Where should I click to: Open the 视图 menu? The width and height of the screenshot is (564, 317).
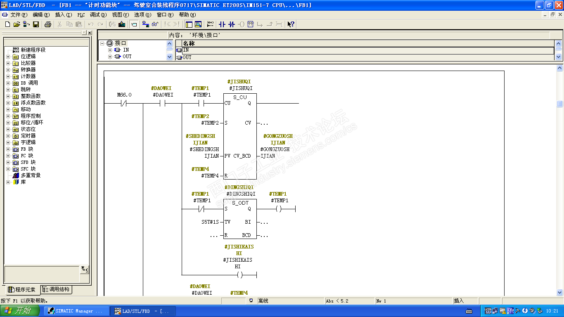[121, 15]
